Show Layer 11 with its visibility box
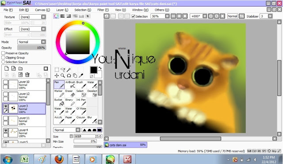Viewport: 283px width, 164px height. tap(6, 118)
